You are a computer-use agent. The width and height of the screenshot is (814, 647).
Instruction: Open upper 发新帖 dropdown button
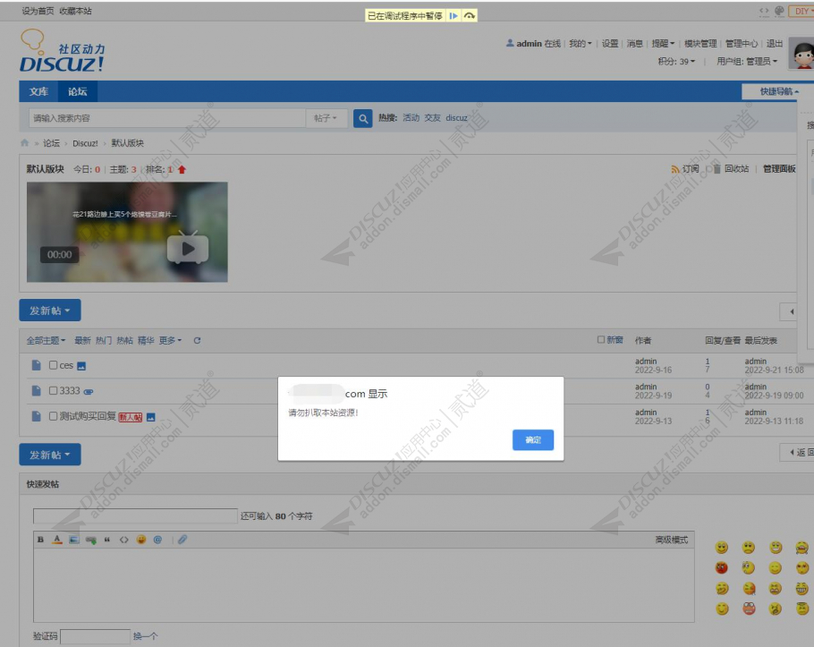click(50, 311)
